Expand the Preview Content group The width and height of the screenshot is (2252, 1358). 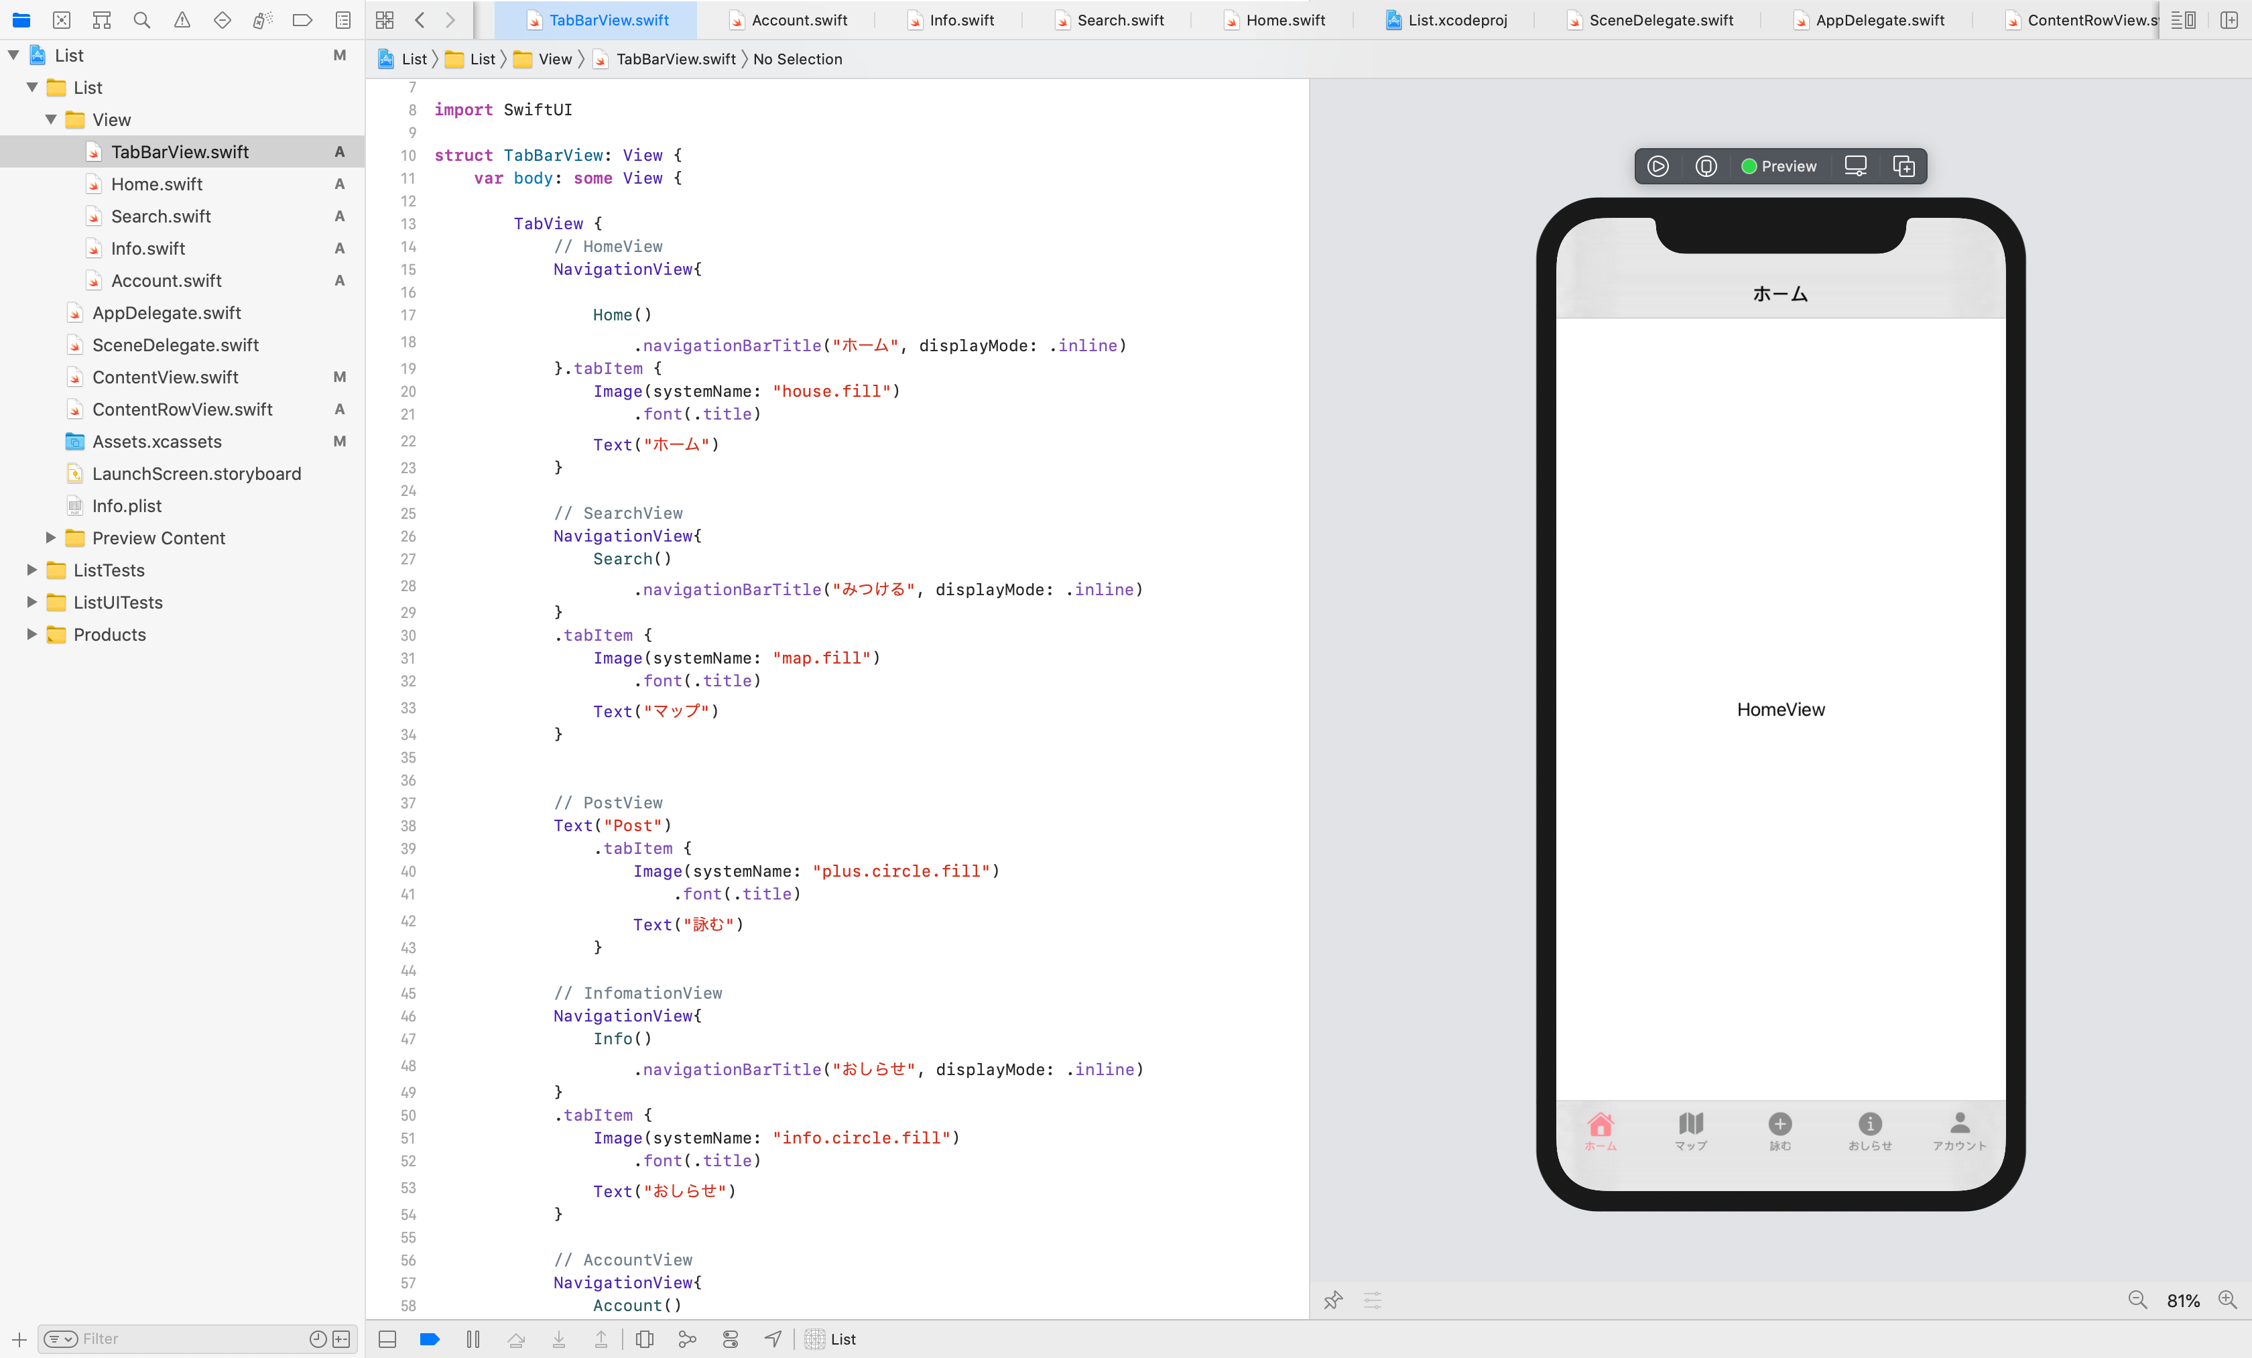50,538
